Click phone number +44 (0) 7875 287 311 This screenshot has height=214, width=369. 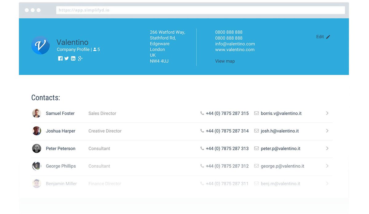(x=227, y=184)
